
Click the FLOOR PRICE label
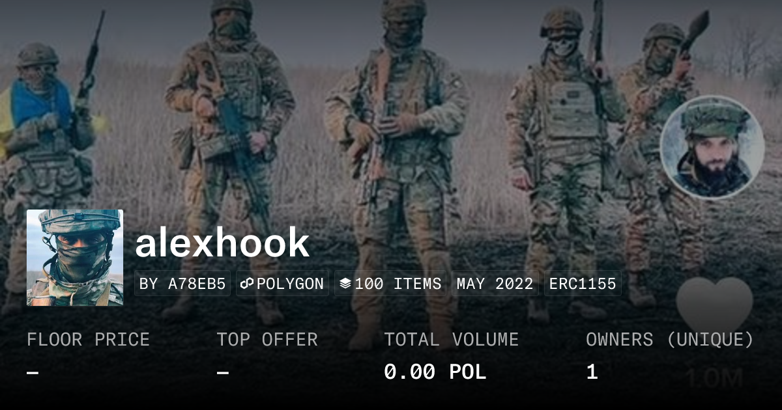pyautogui.click(x=89, y=340)
